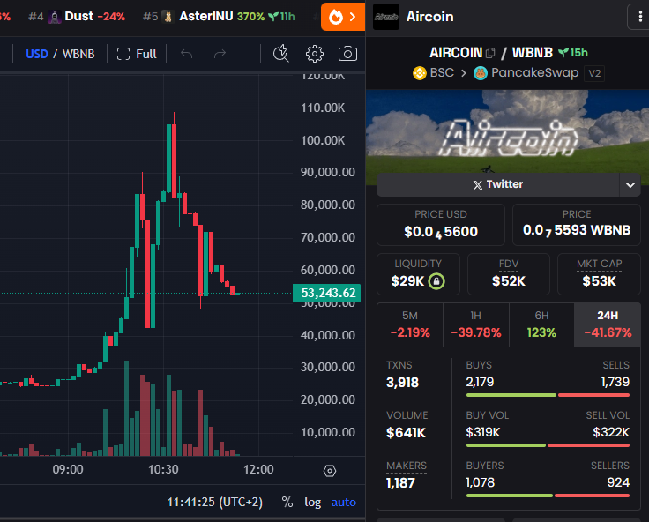The image size is (649, 522).
Task: Open trending token #4 Dust
Action: [77, 17]
